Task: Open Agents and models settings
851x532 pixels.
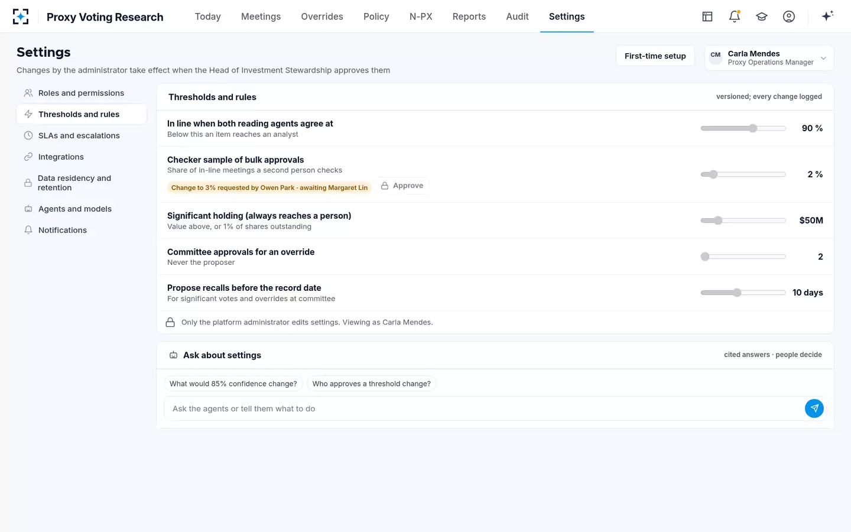Action: click(x=82, y=209)
